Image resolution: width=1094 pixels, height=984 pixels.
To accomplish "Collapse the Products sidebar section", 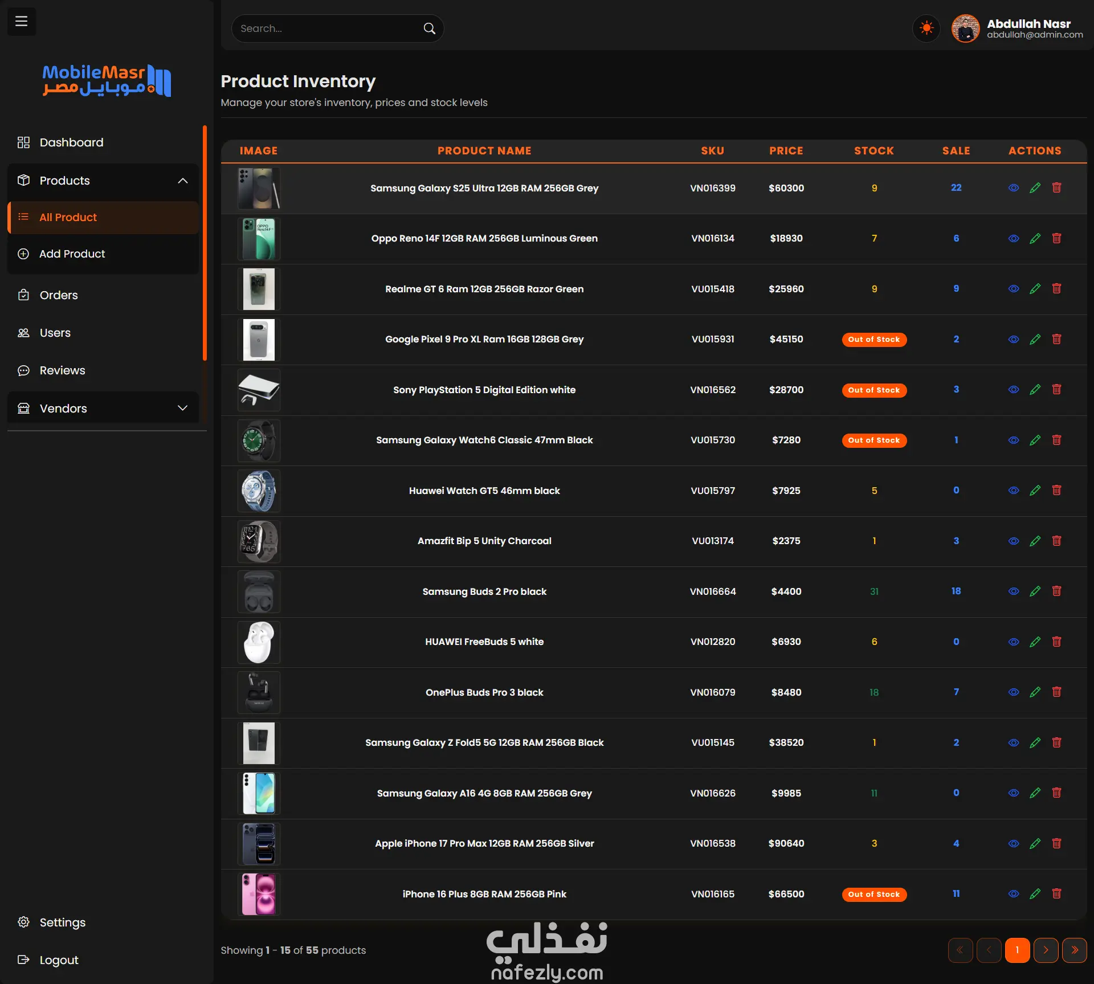I will click(182, 181).
